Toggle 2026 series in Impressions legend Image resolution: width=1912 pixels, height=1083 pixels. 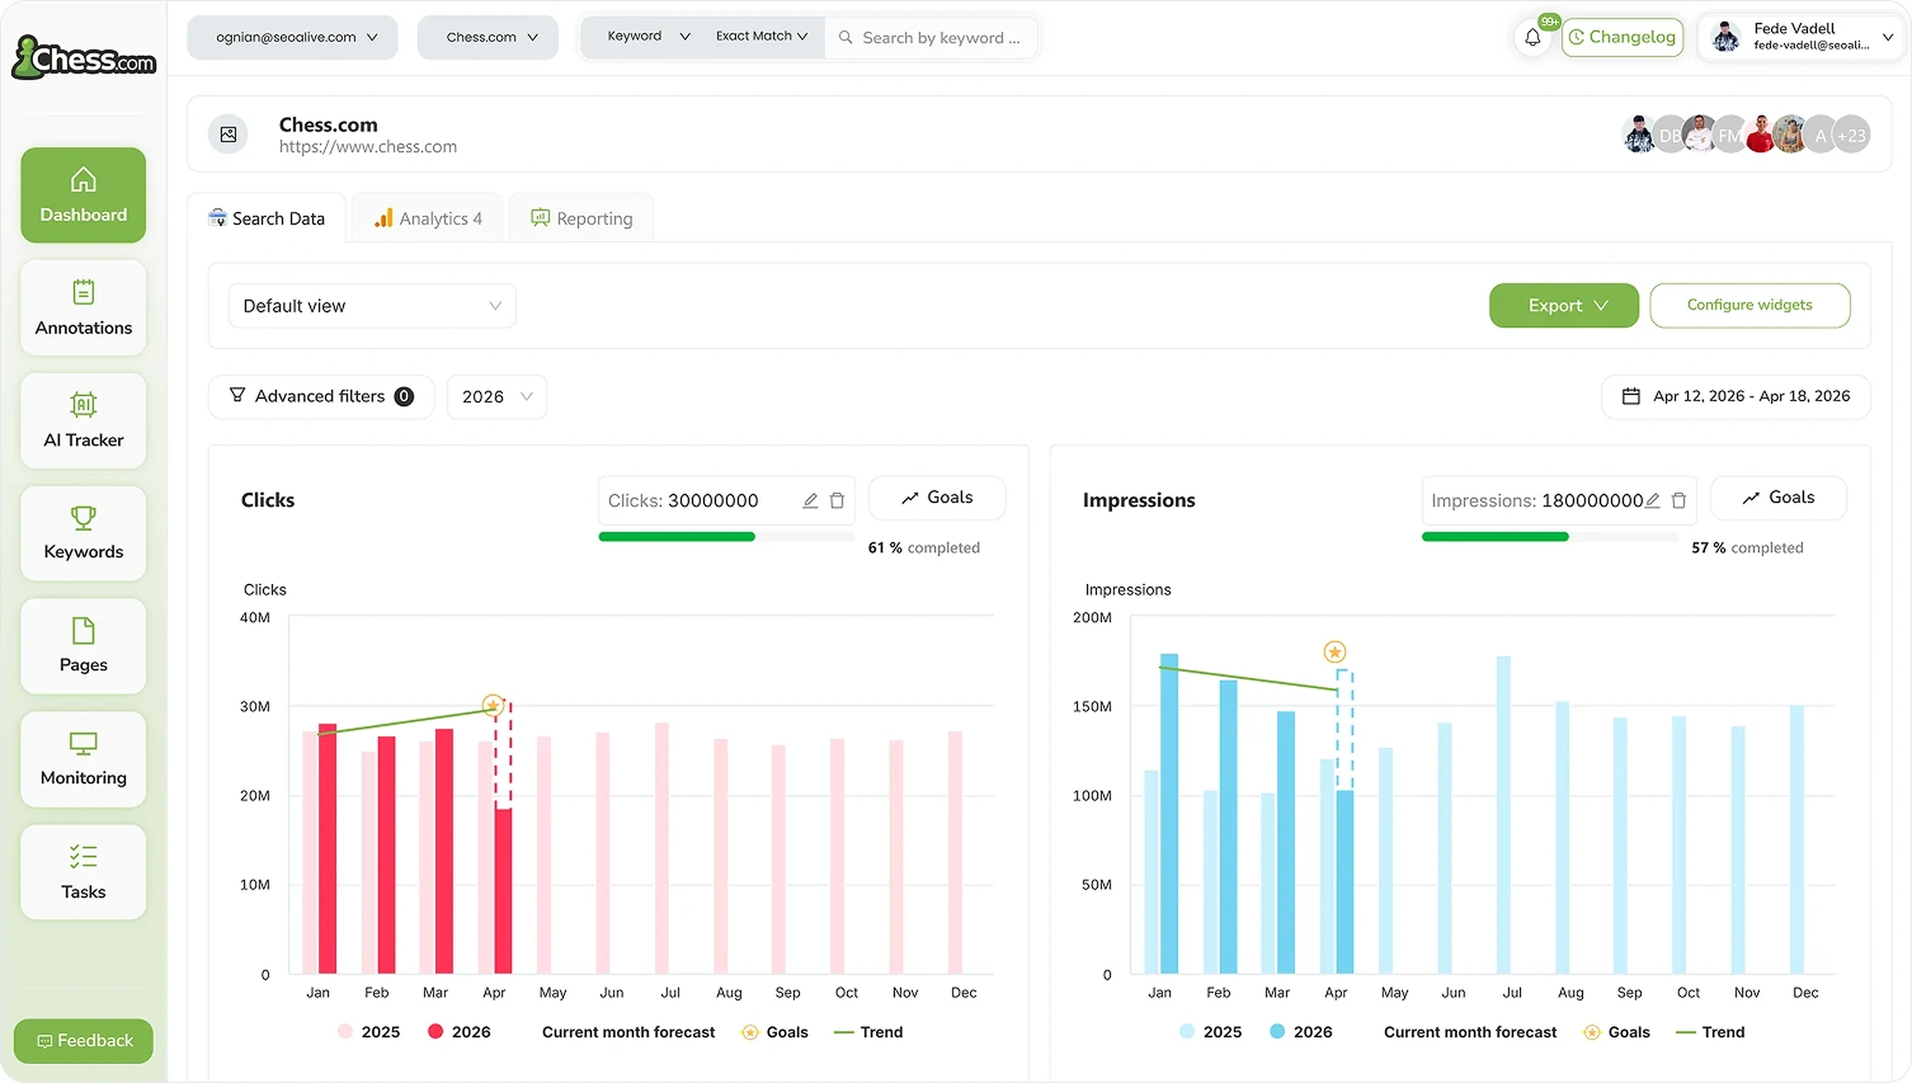pos(1301,1032)
